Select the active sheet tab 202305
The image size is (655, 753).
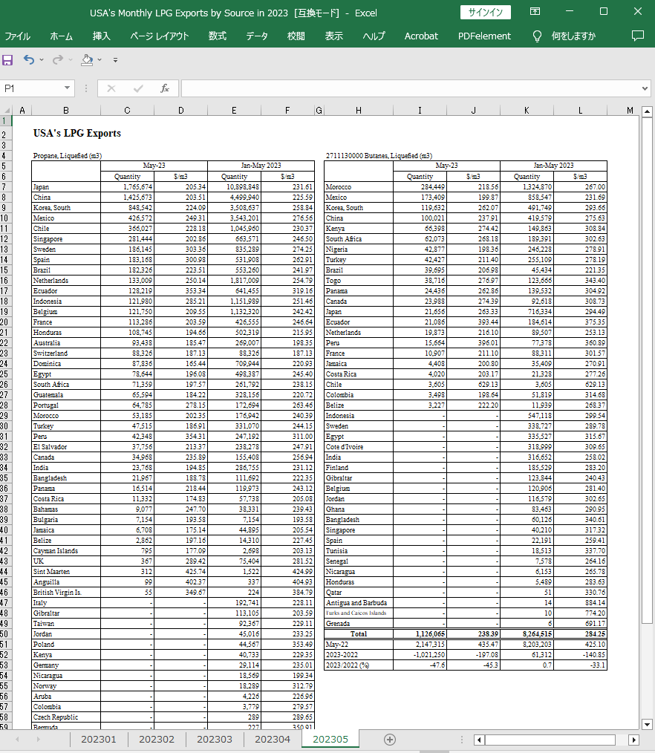[330, 740]
